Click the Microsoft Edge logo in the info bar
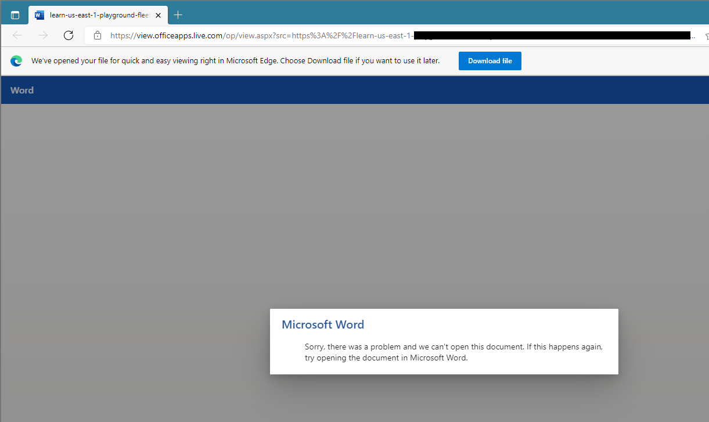The width and height of the screenshot is (709, 422). click(16, 61)
